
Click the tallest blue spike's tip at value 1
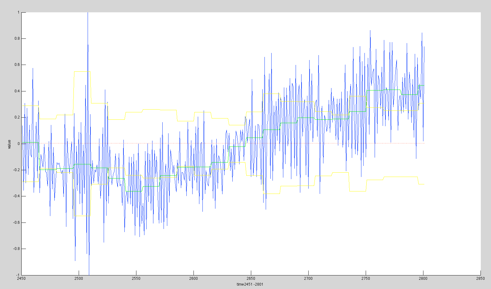(x=88, y=13)
